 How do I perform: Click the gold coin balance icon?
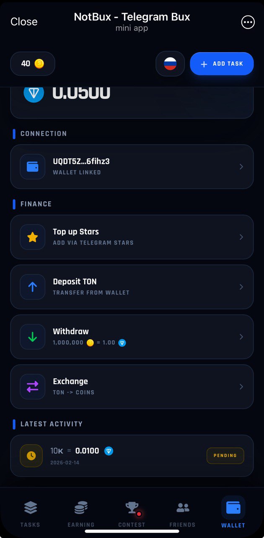coord(39,63)
